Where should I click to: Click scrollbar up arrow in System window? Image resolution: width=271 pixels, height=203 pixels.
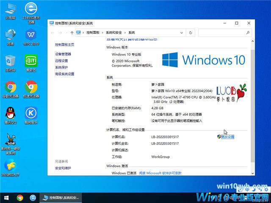(x=252, y=41)
